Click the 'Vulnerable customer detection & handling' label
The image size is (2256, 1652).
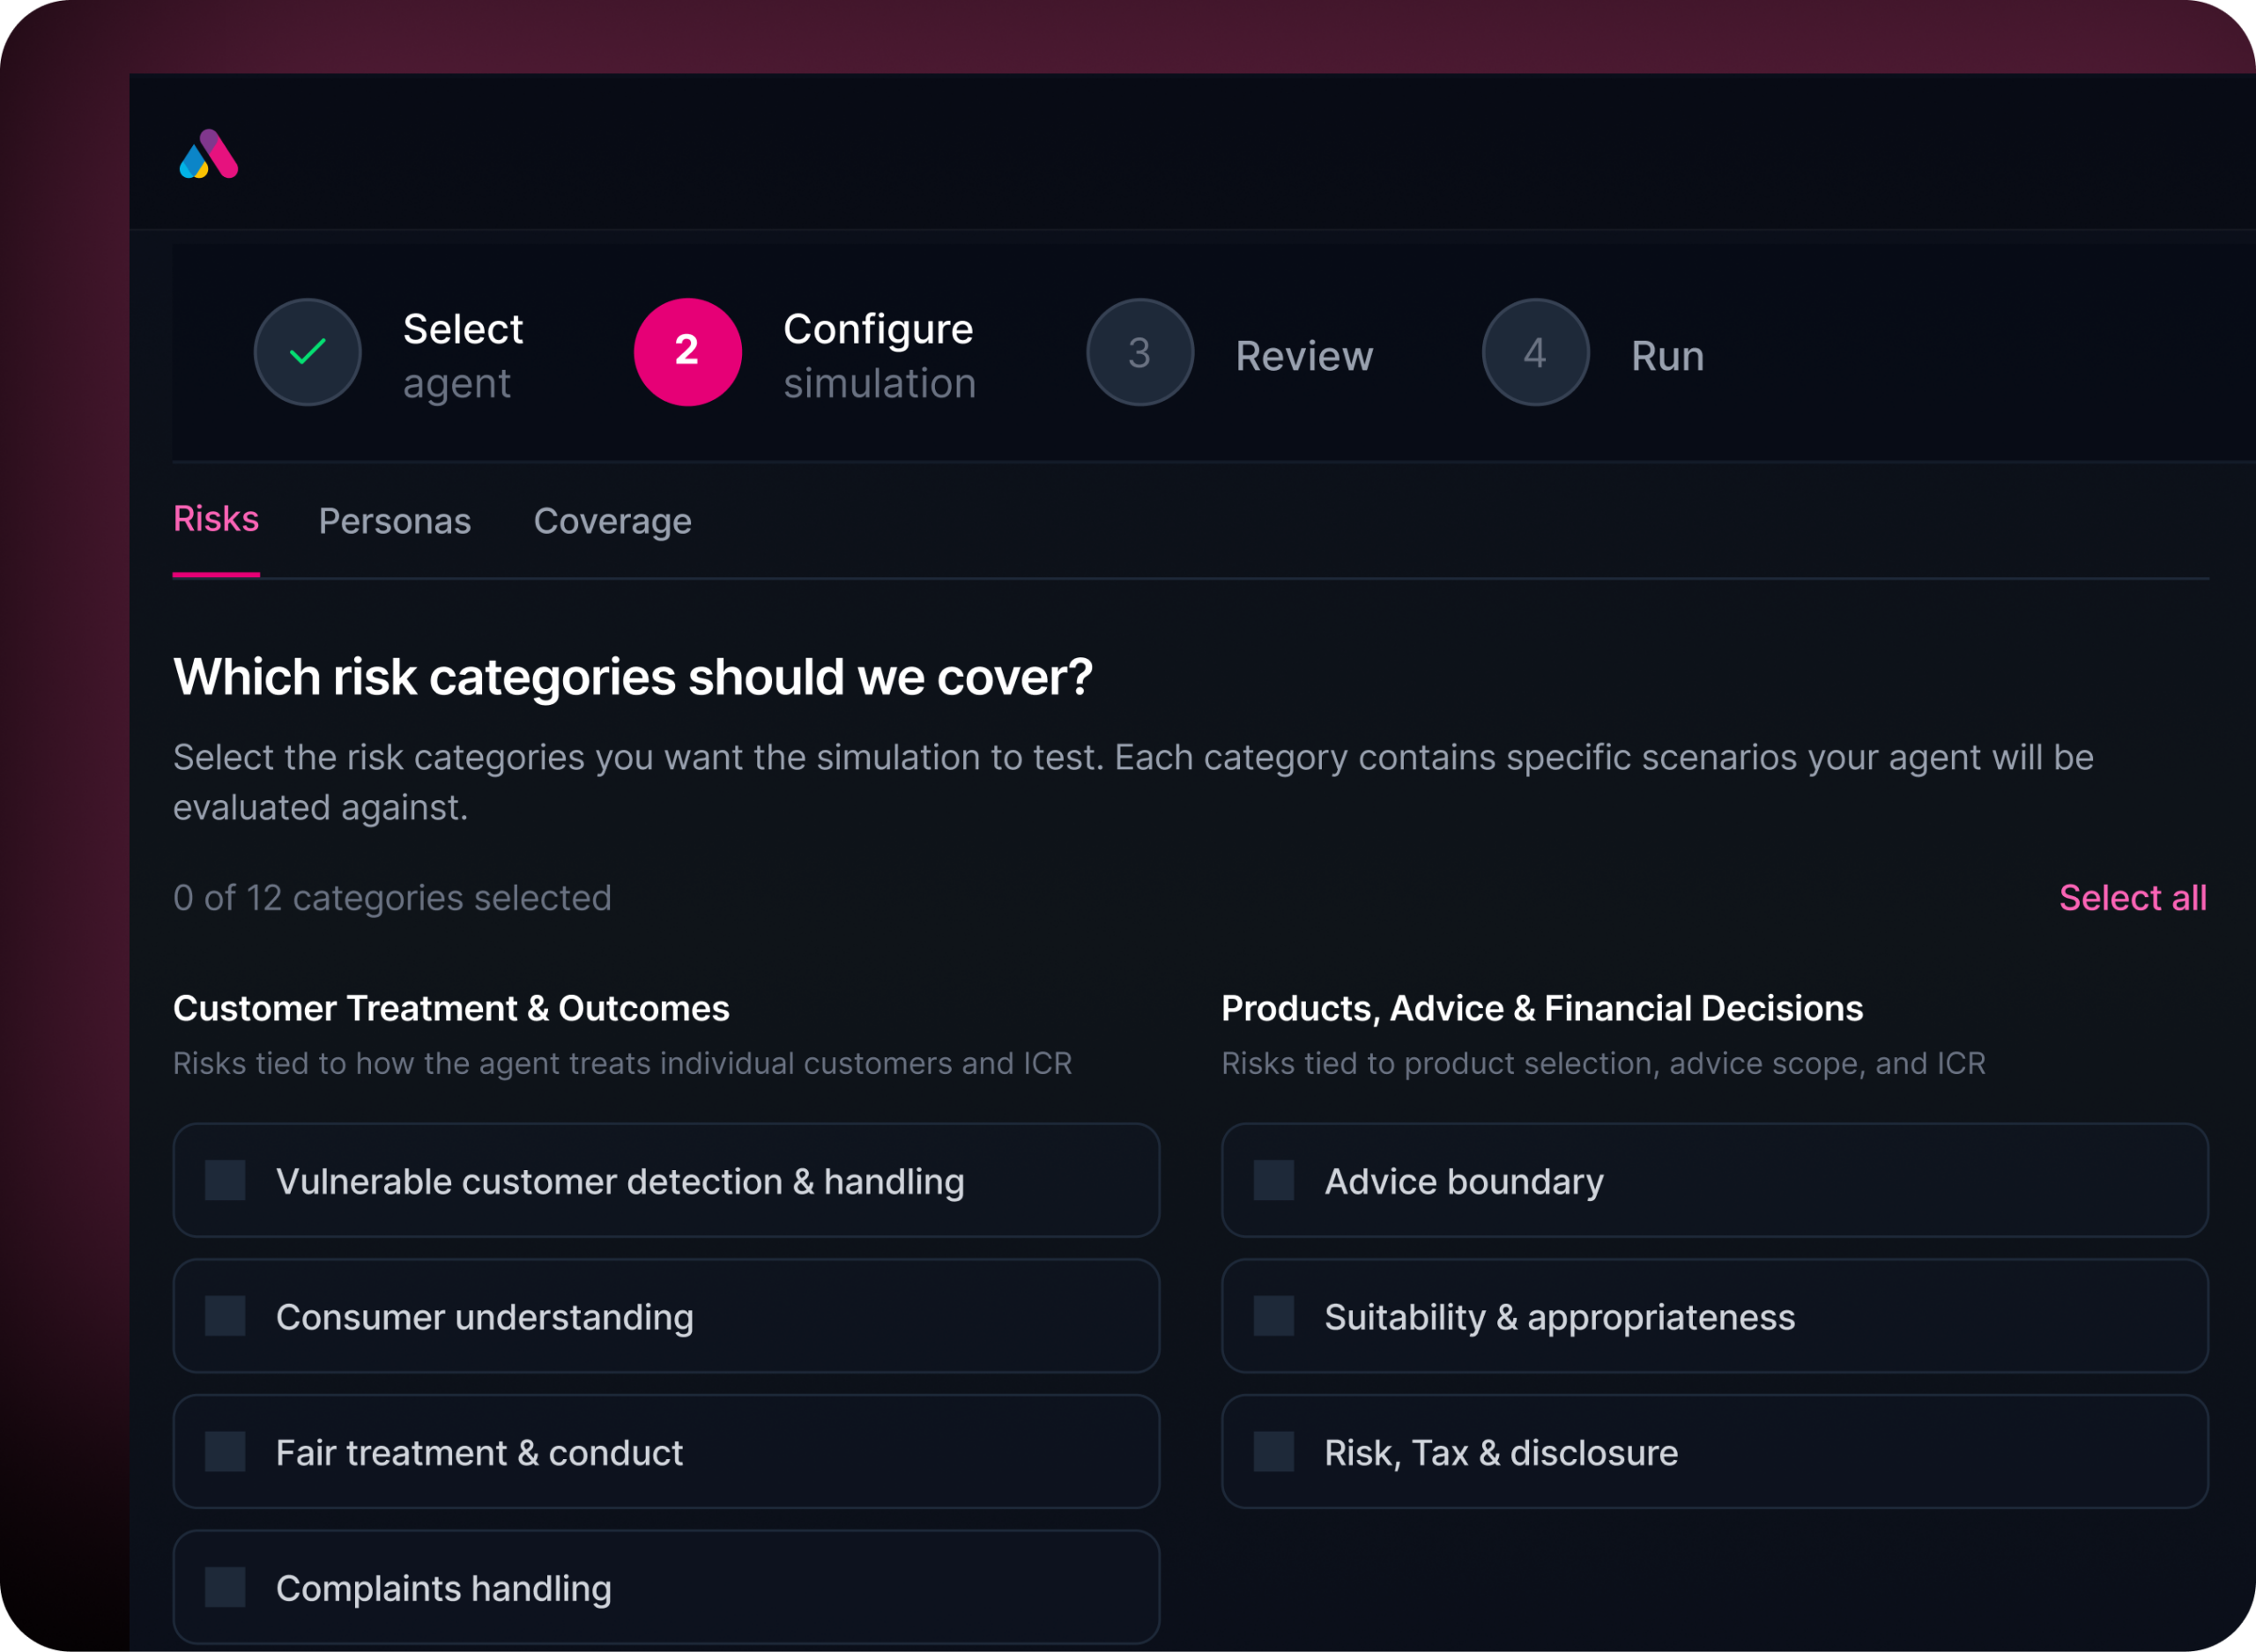620,1182
